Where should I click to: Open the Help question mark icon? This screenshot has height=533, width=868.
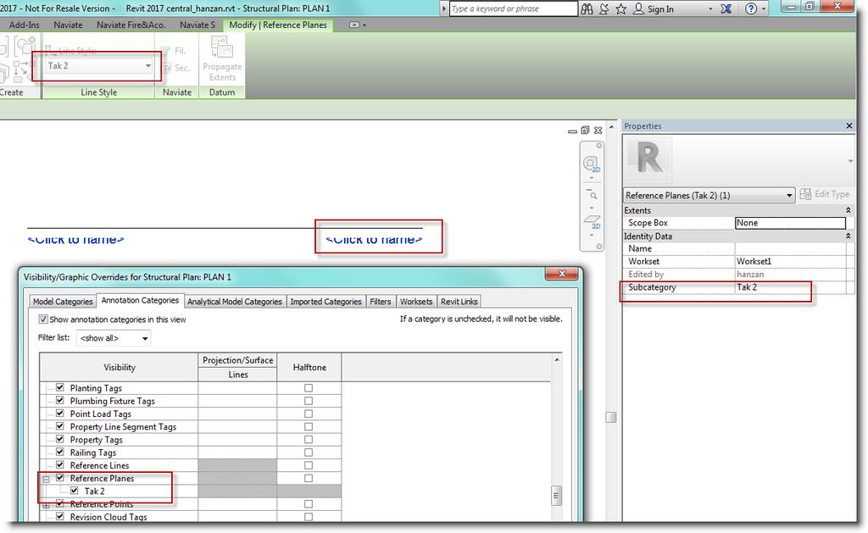pos(751,8)
